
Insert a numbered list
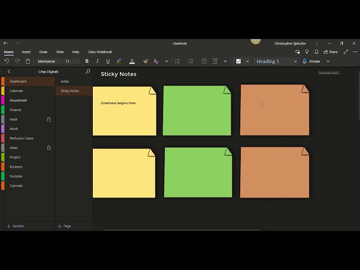click(x=191, y=61)
